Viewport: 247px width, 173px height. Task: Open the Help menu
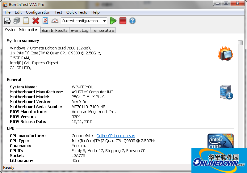pyautogui.click(x=95, y=12)
